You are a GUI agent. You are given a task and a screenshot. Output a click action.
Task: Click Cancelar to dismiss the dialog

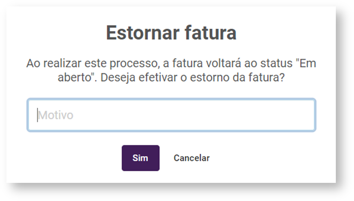[191, 158]
